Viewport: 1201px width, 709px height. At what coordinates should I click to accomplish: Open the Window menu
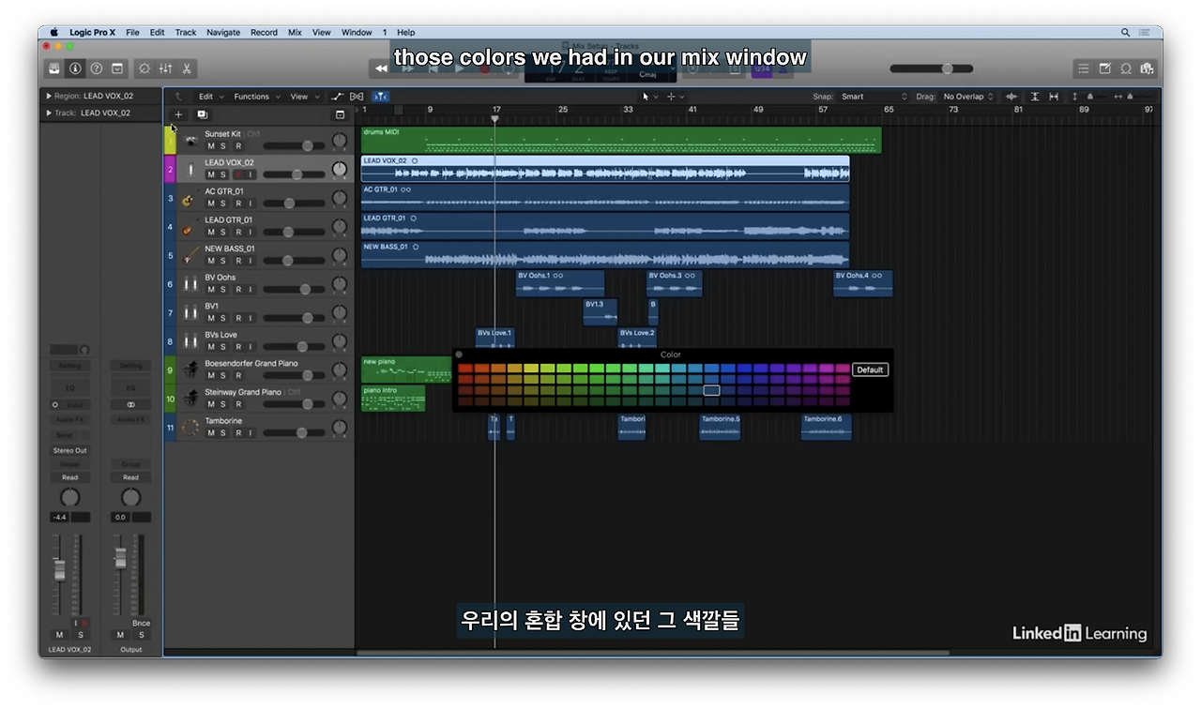pos(357,32)
